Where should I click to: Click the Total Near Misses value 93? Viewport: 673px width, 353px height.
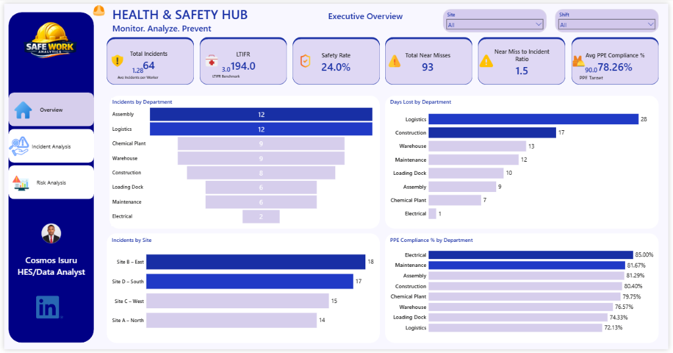click(x=427, y=67)
